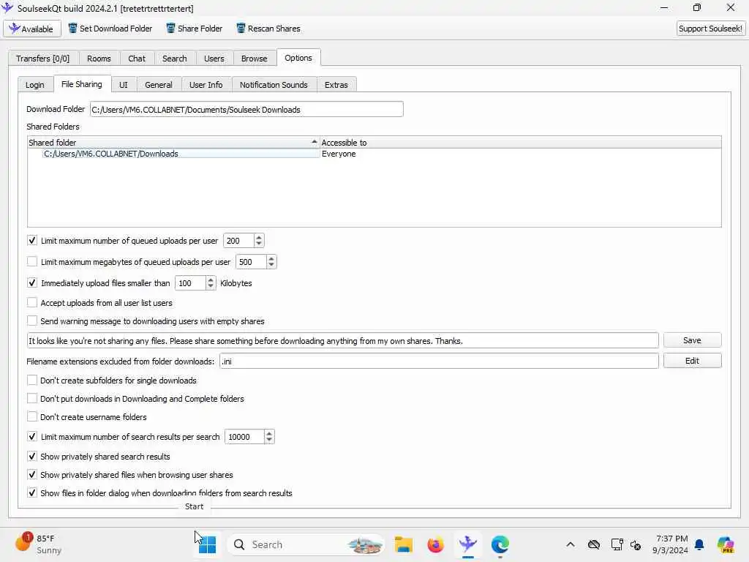Screen dimensions: 749x562
Task: Toggle Immediately upload files smaller than checkbox
Action: [x=32, y=282]
